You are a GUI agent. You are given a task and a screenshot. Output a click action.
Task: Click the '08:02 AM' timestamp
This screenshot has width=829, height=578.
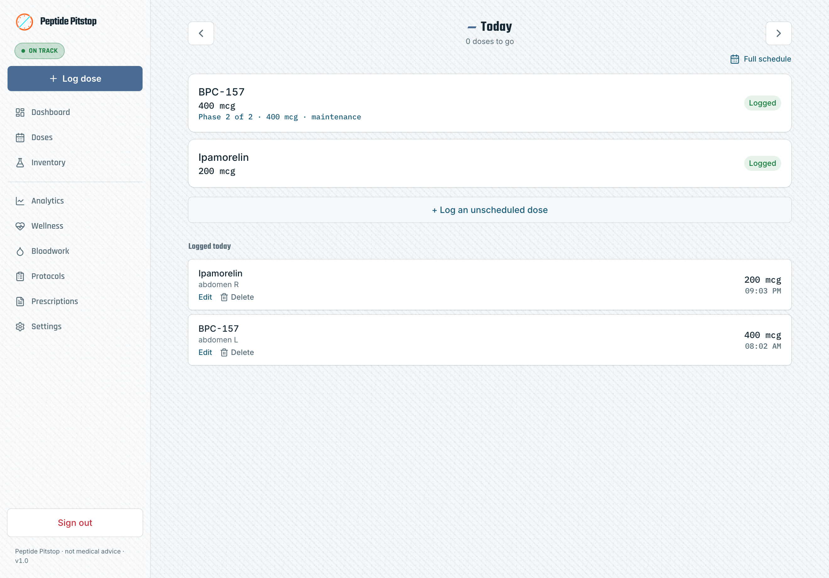pyautogui.click(x=763, y=346)
